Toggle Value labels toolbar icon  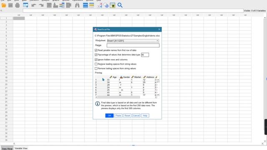pos(100,5)
